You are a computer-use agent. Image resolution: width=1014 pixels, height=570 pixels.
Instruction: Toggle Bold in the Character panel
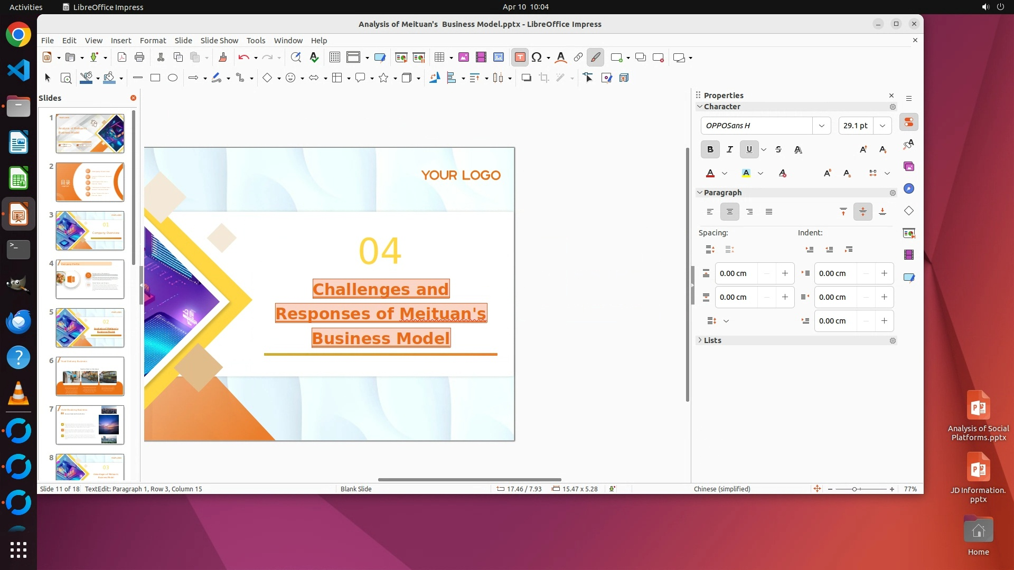tap(710, 150)
